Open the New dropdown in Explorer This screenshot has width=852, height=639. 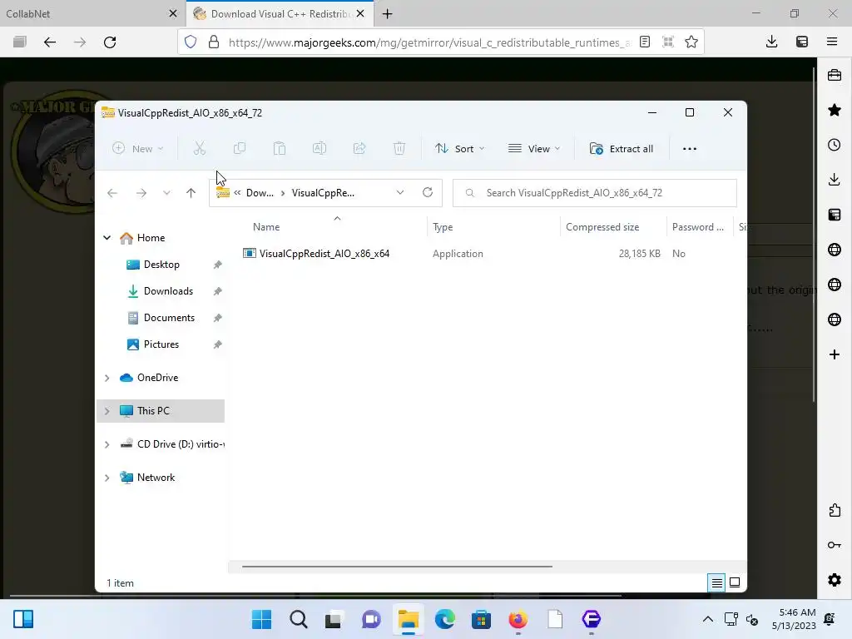click(137, 149)
